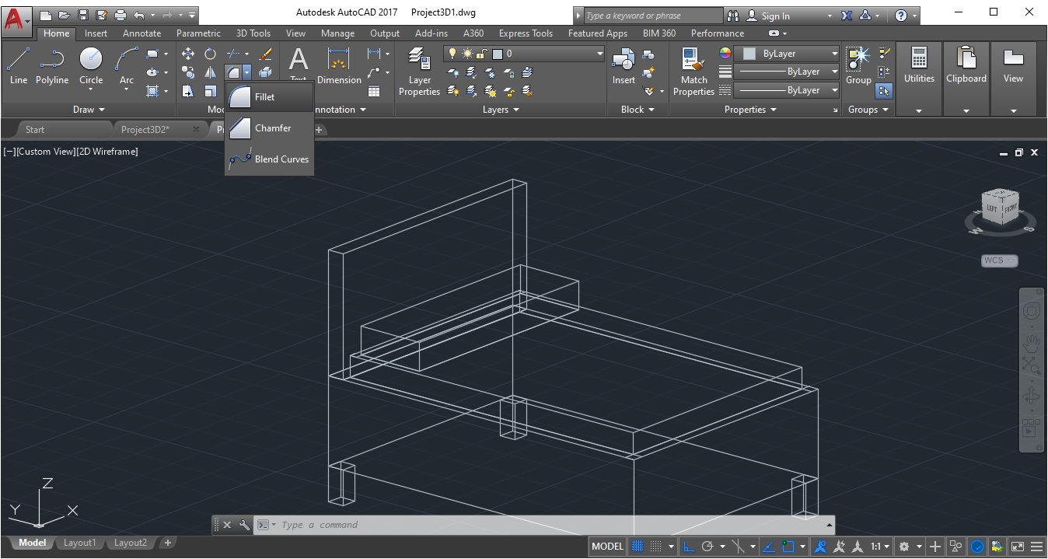Choose Chamfer from dropdown menu
The image size is (1048, 559).
[269, 128]
